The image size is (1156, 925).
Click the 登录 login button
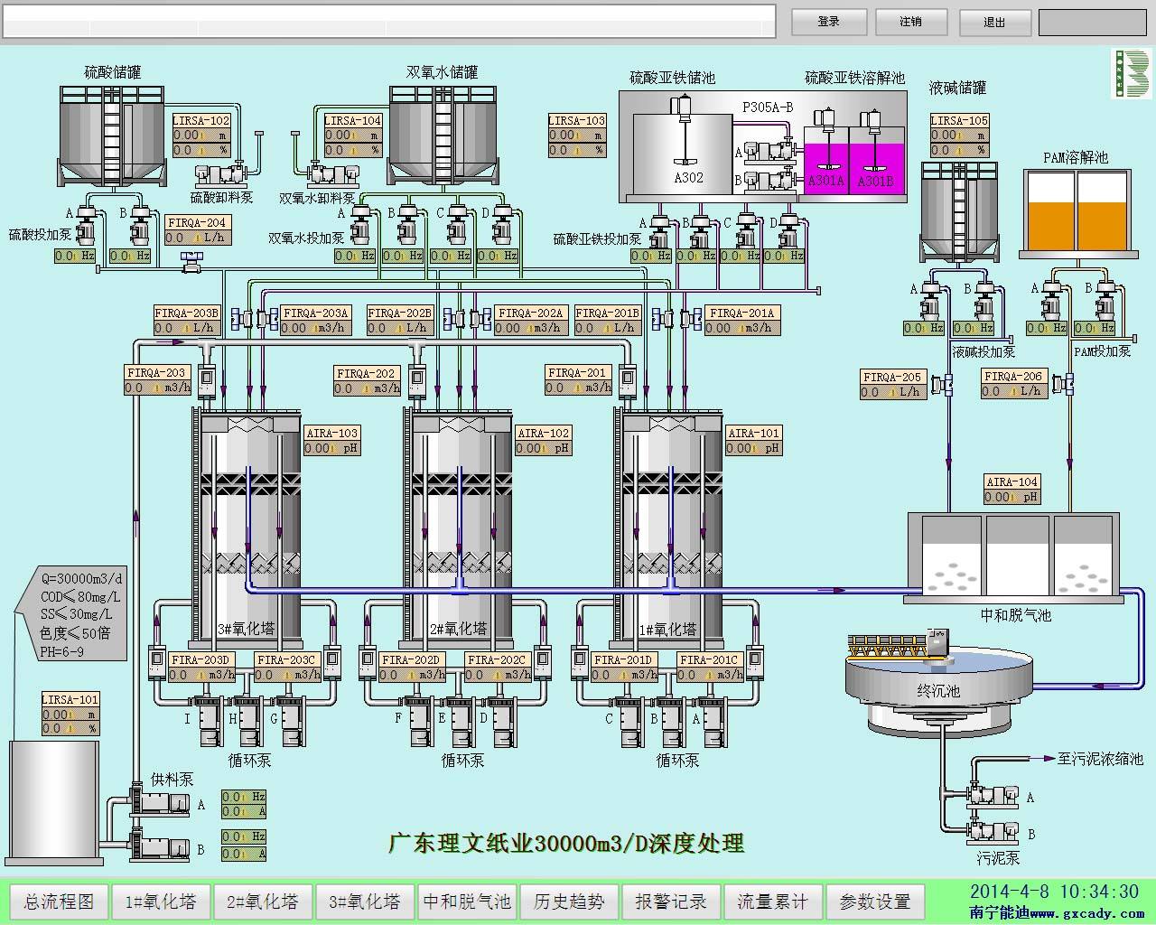(x=829, y=22)
